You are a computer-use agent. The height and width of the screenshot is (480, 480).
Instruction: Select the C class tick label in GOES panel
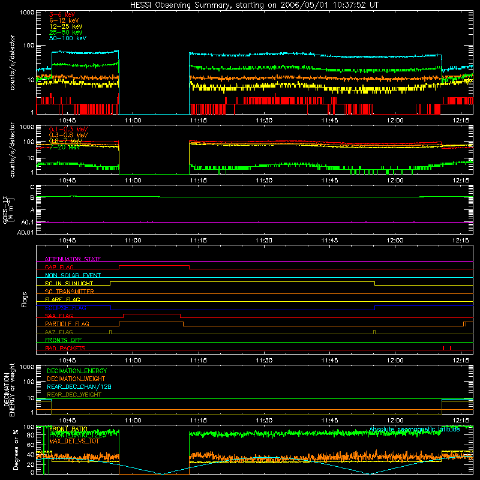tap(32, 187)
